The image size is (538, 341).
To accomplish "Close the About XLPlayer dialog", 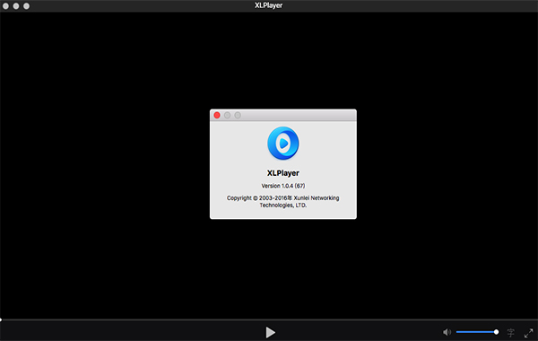I will coord(217,116).
